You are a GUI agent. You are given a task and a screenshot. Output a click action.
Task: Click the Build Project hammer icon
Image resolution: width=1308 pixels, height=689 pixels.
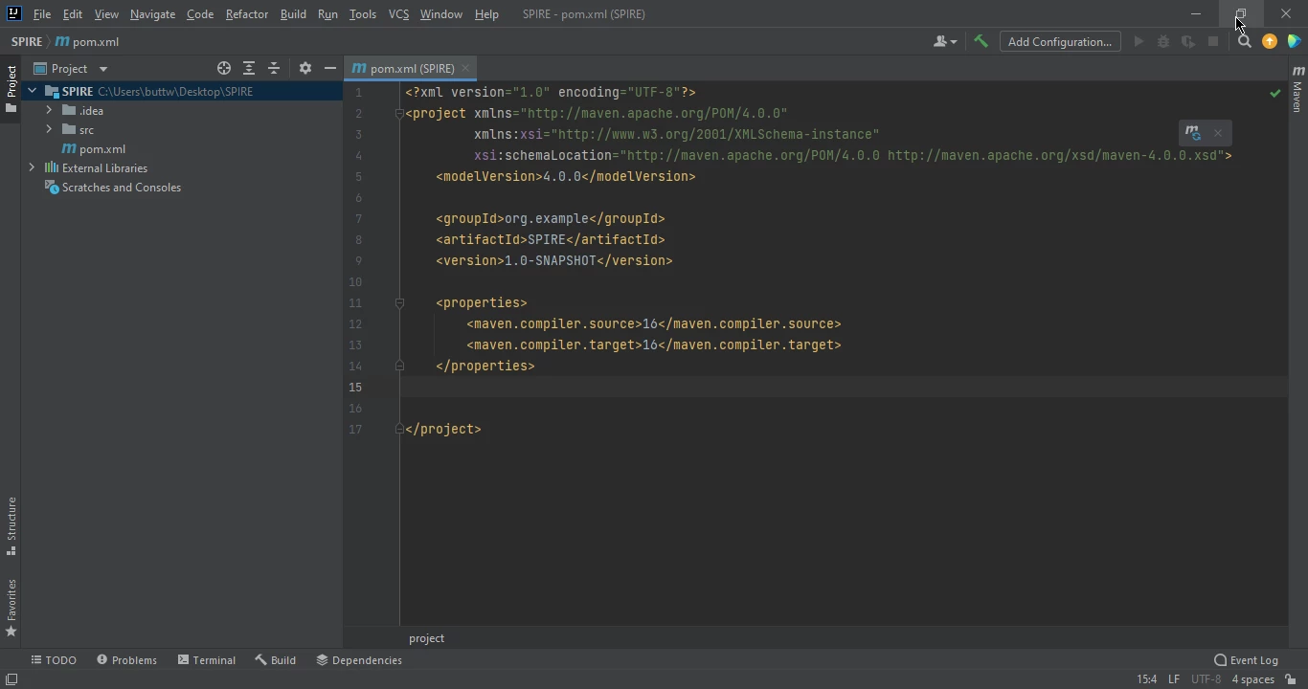click(981, 42)
